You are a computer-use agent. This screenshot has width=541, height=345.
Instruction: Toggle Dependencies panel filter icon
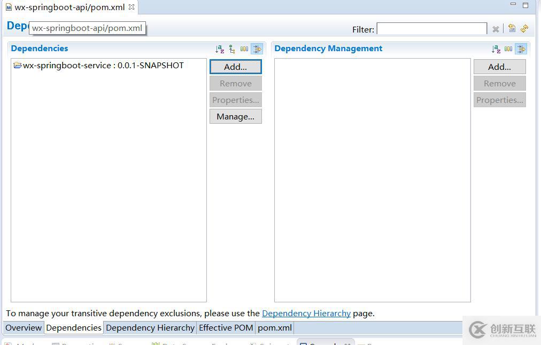click(x=257, y=49)
